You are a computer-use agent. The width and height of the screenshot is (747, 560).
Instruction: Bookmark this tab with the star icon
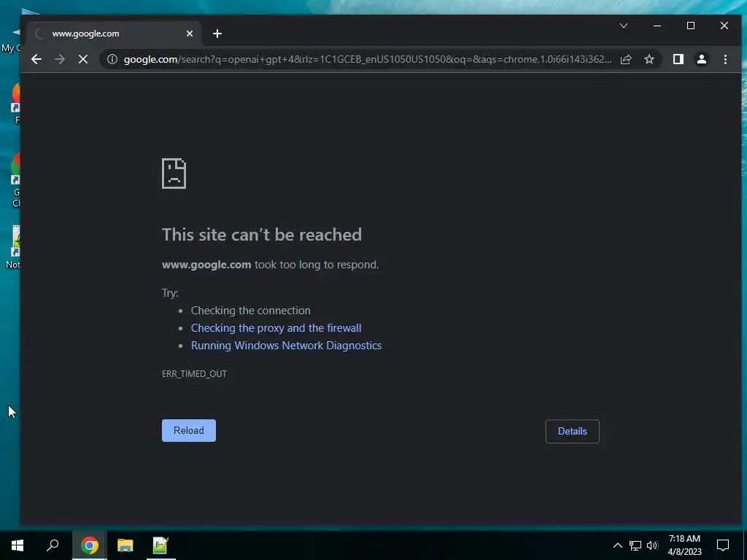coord(649,59)
